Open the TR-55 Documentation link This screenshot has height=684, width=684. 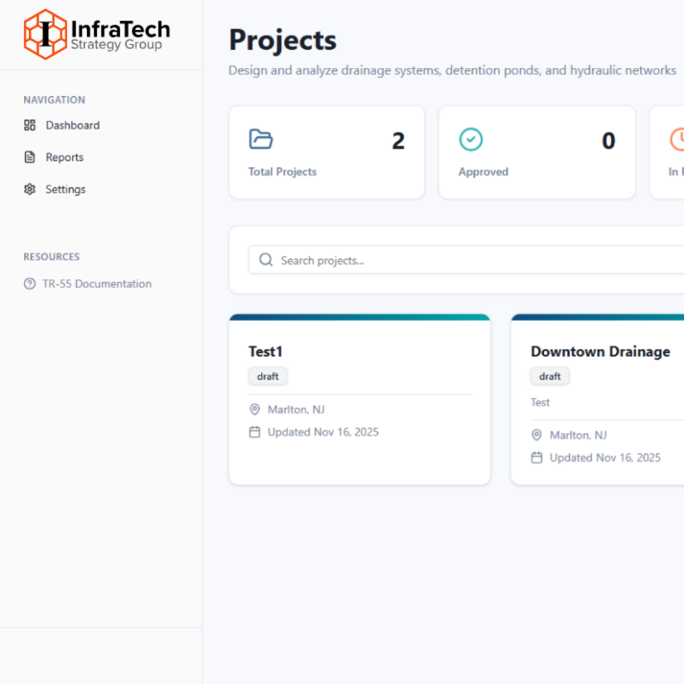click(x=97, y=284)
